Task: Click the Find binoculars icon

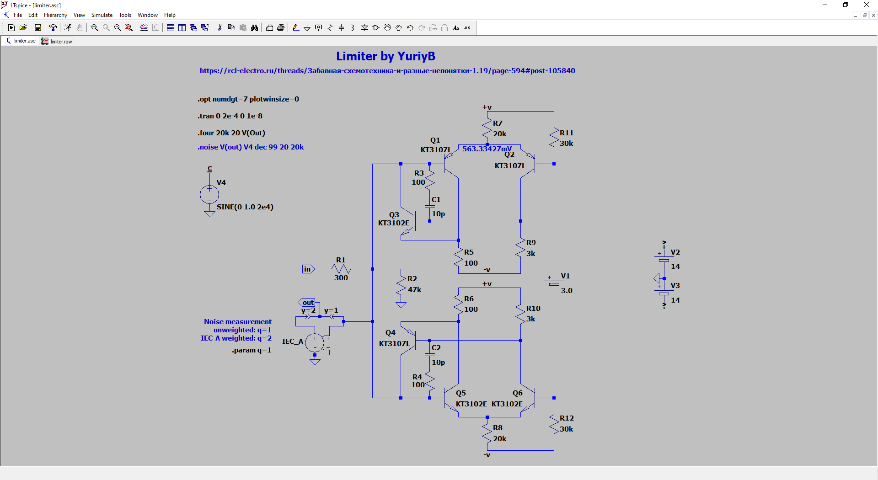Action: click(254, 28)
